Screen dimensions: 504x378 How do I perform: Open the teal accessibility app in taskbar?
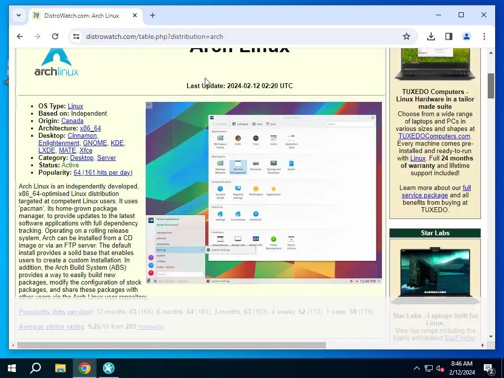coord(109,368)
